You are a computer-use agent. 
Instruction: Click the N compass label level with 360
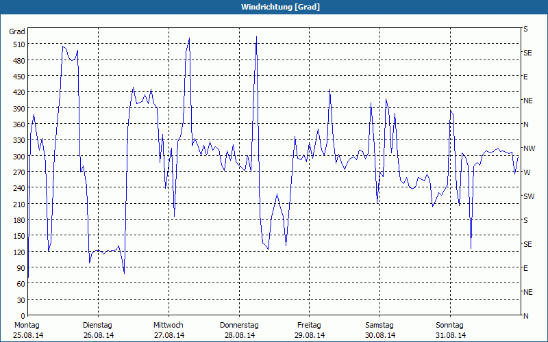(x=525, y=124)
